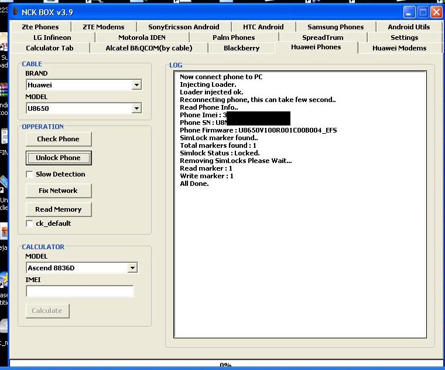The height and width of the screenshot is (370, 445).
Task: Click the NCK BOX title bar icon
Action: pyautogui.click(x=15, y=12)
